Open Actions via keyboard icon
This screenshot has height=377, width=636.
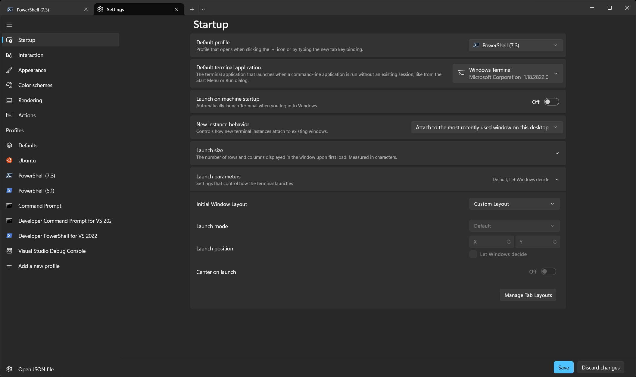point(9,115)
